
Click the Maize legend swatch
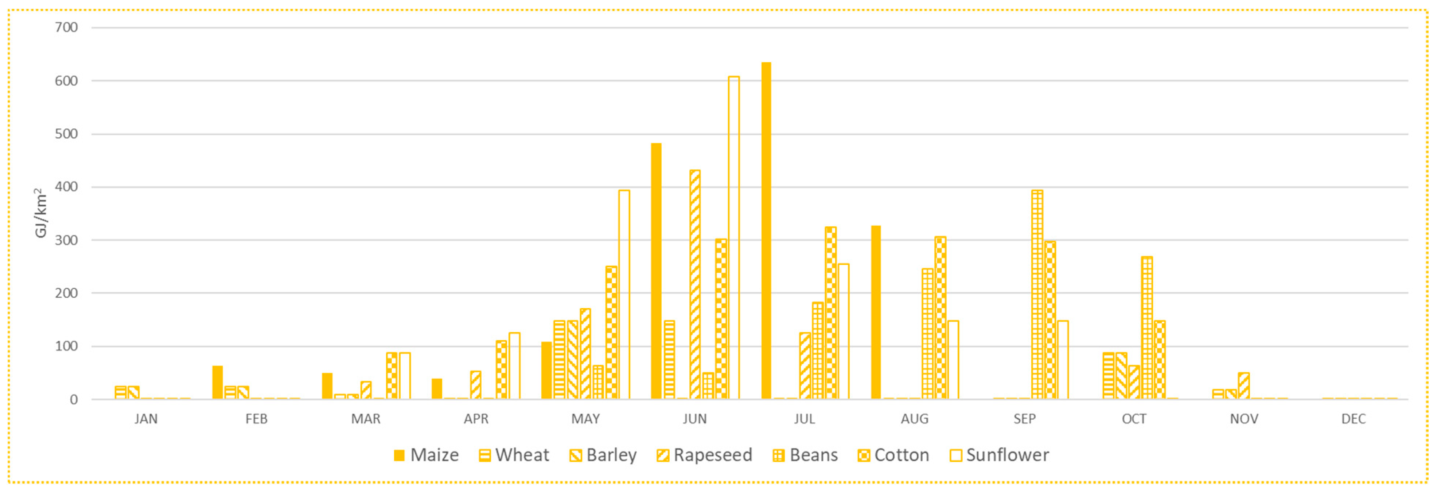399,455
